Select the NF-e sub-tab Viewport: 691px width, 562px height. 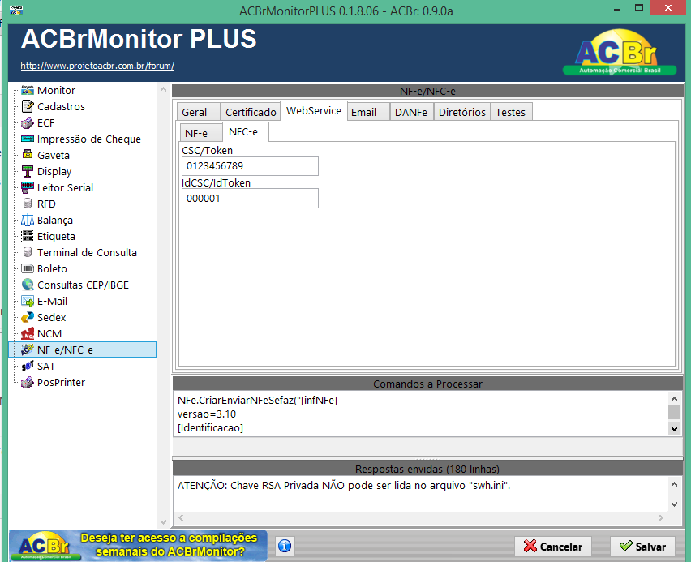click(x=201, y=133)
